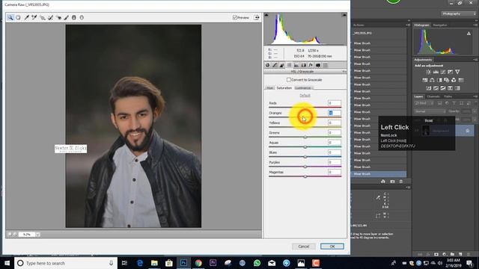Add a Levels adjustment in Photoshop

436,72
